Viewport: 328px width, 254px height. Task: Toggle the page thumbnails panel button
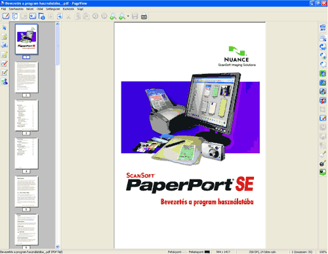click(14, 16)
